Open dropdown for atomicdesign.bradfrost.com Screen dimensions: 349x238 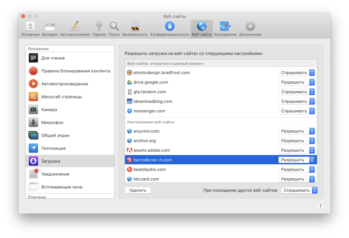(x=297, y=73)
